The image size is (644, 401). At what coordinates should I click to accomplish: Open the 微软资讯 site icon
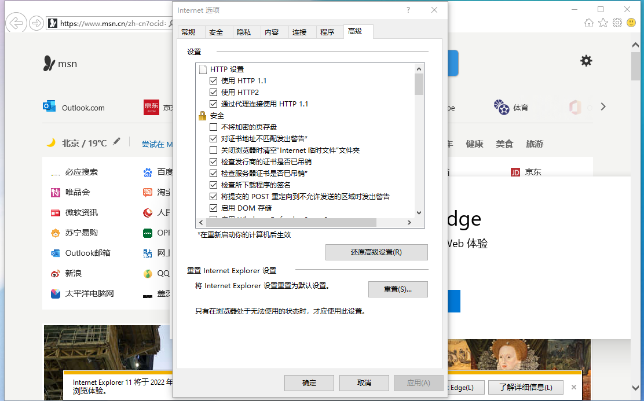coord(56,212)
